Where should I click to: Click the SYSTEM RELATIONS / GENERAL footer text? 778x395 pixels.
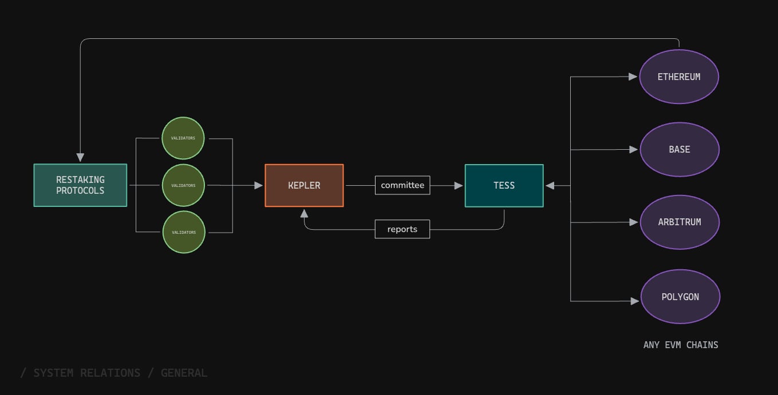click(x=113, y=373)
